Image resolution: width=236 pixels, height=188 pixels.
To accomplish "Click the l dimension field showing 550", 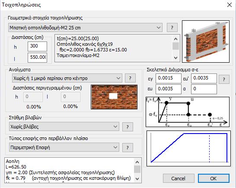I will tap(37, 57).
